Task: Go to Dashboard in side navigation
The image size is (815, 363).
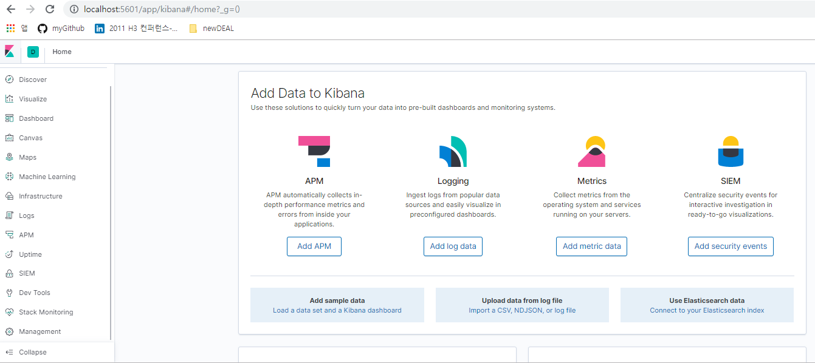Action: (36, 118)
